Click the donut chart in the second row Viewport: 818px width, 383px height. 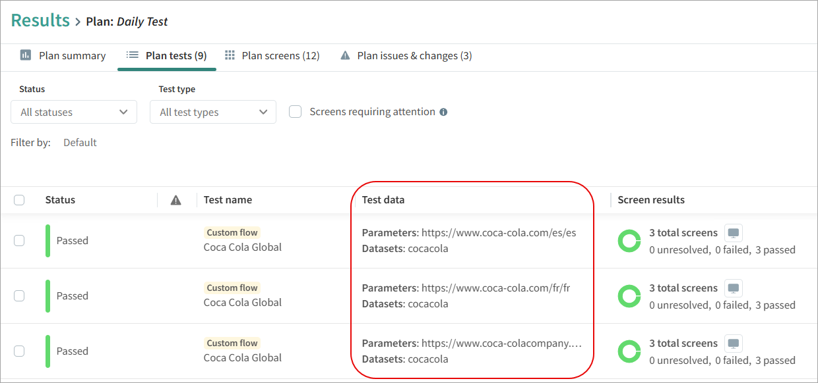[629, 296]
